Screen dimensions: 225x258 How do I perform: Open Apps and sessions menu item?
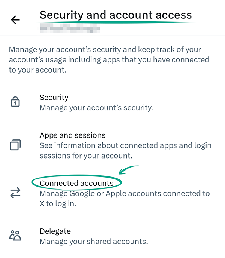[x=72, y=135]
